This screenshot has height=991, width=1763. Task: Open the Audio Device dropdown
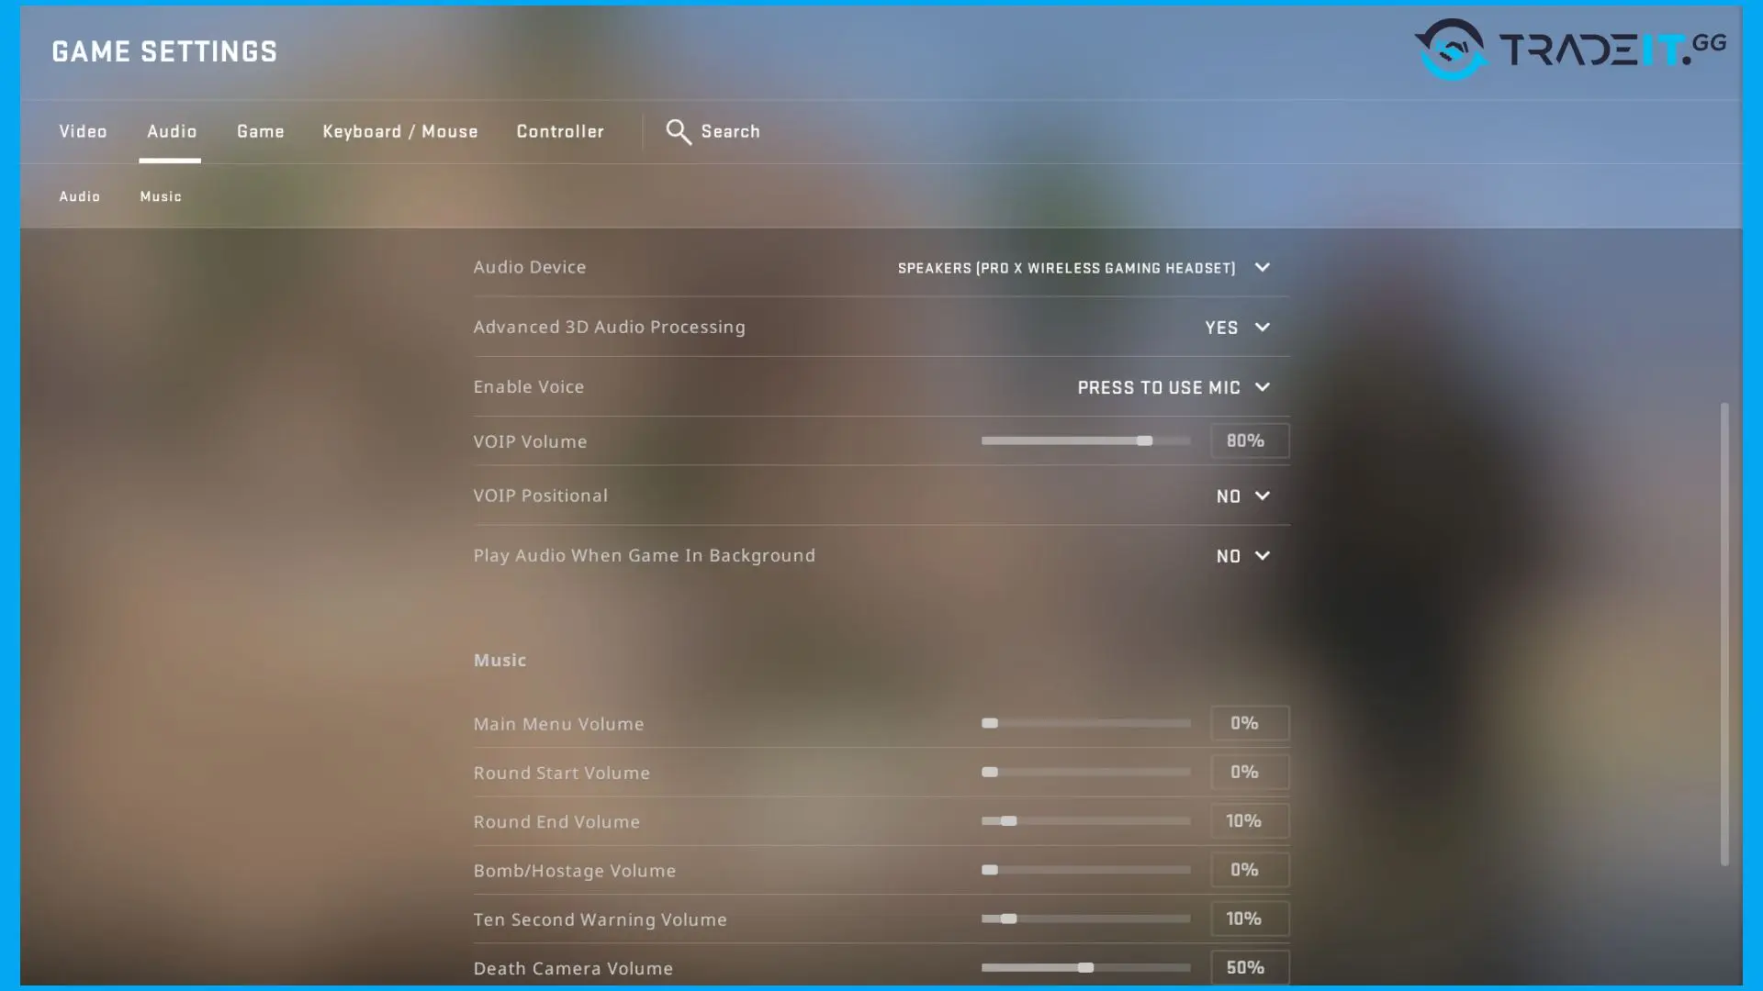click(x=1084, y=268)
